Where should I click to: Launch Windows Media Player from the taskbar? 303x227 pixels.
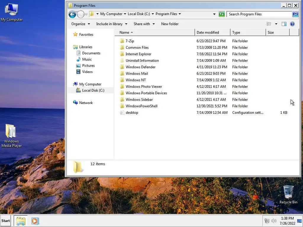[35, 221]
